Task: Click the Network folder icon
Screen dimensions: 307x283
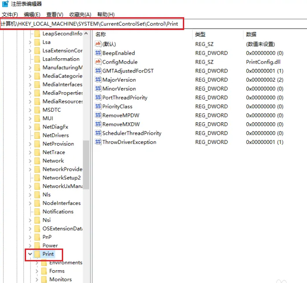Action: coord(37,161)
